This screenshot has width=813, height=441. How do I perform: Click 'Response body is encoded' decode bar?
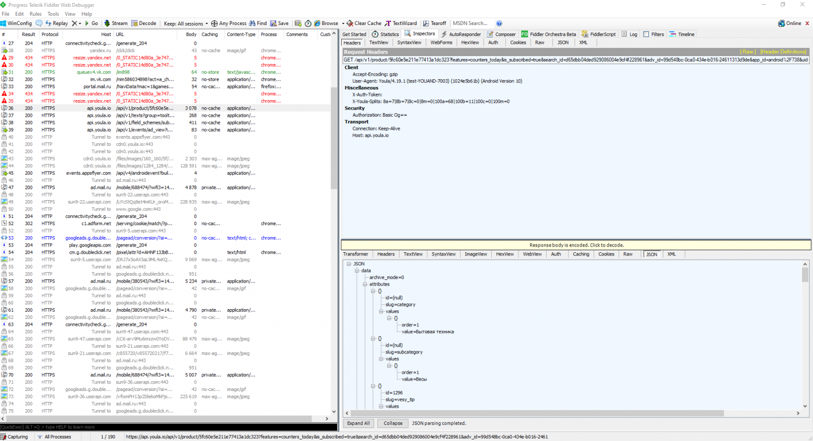point(576,245)
